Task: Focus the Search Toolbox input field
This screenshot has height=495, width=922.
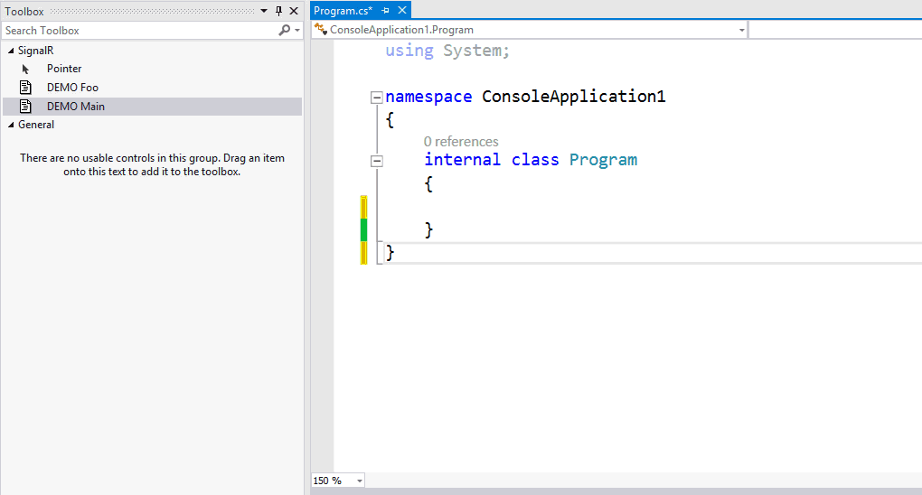Action: [x=136, y=31]
